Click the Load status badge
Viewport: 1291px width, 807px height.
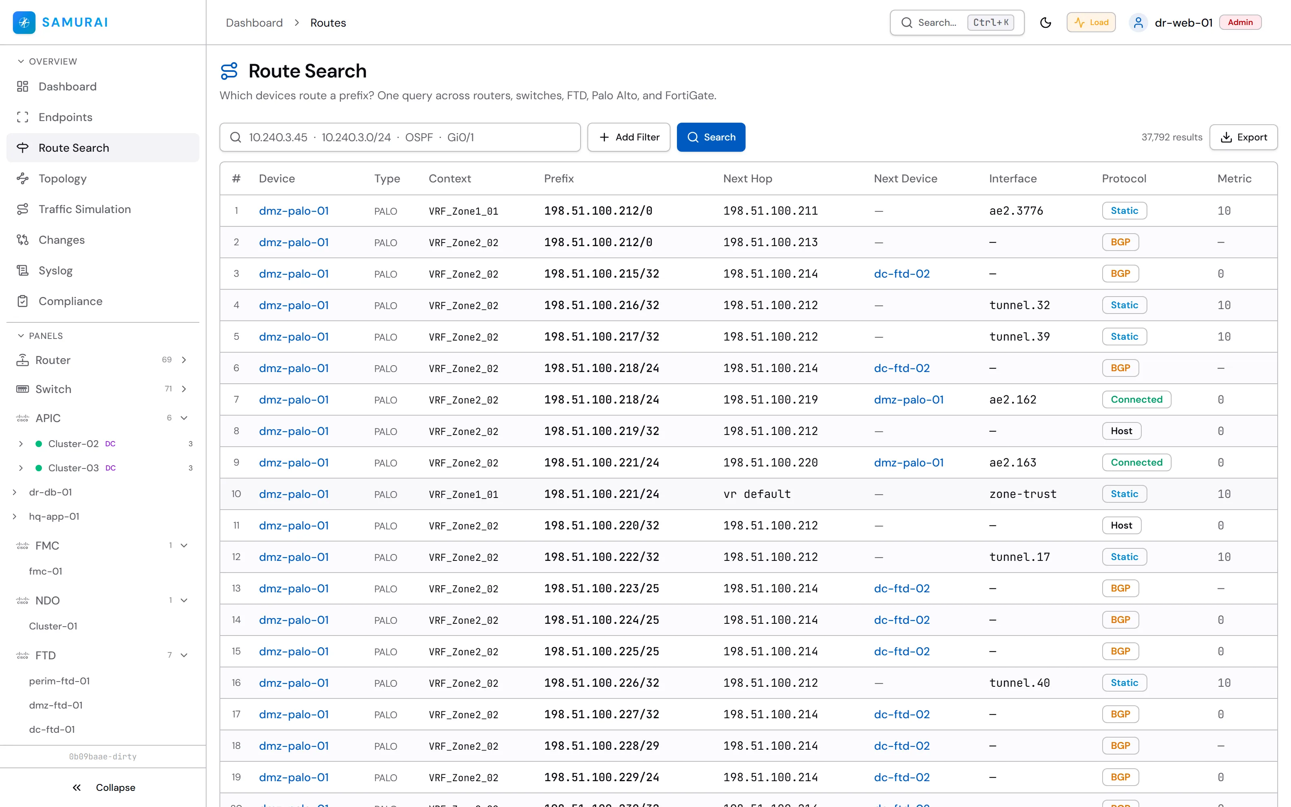click(1090, 23)
